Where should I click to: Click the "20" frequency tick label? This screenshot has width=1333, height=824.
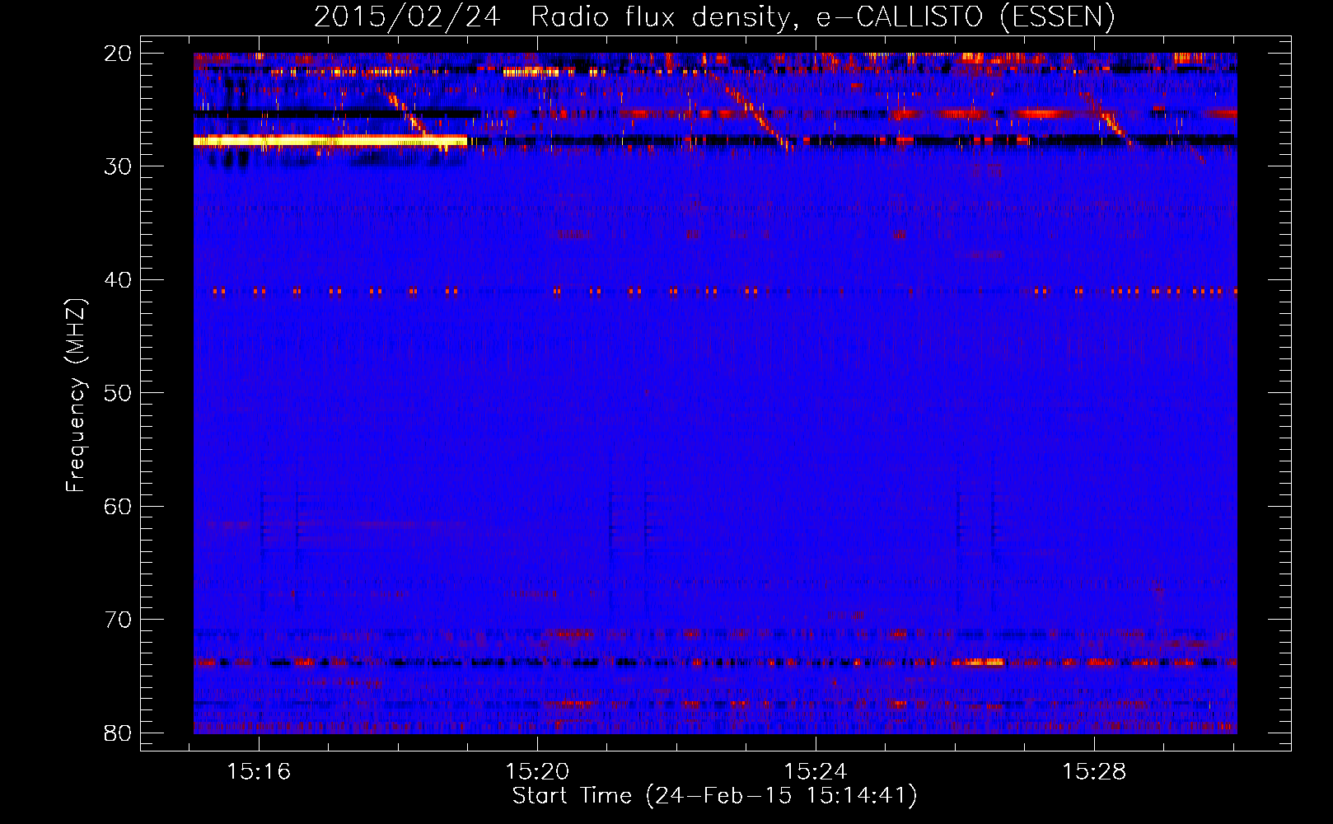coord(119,54)
